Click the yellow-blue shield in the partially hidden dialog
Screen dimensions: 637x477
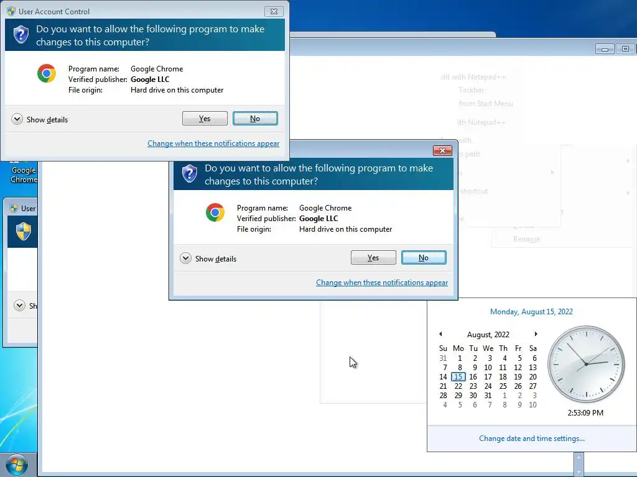tap(24, 231)
